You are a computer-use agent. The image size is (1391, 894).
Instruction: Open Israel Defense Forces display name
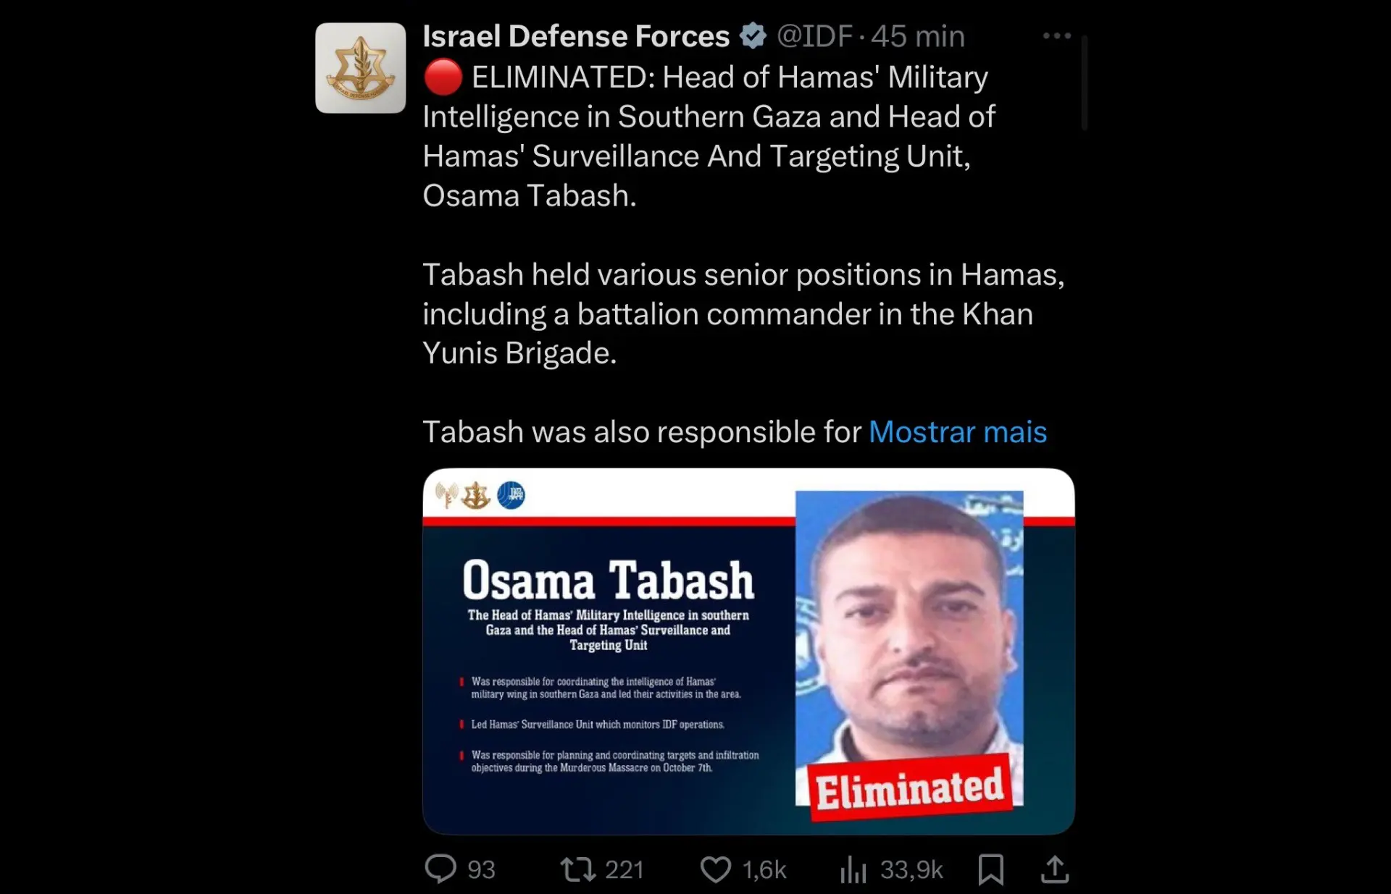576,36
